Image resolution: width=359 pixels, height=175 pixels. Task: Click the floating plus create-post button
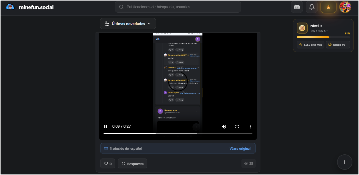[x=344, y=162]
